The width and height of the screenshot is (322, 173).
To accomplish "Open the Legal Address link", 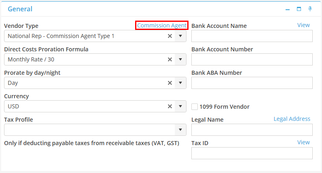I will coord(292,119).
